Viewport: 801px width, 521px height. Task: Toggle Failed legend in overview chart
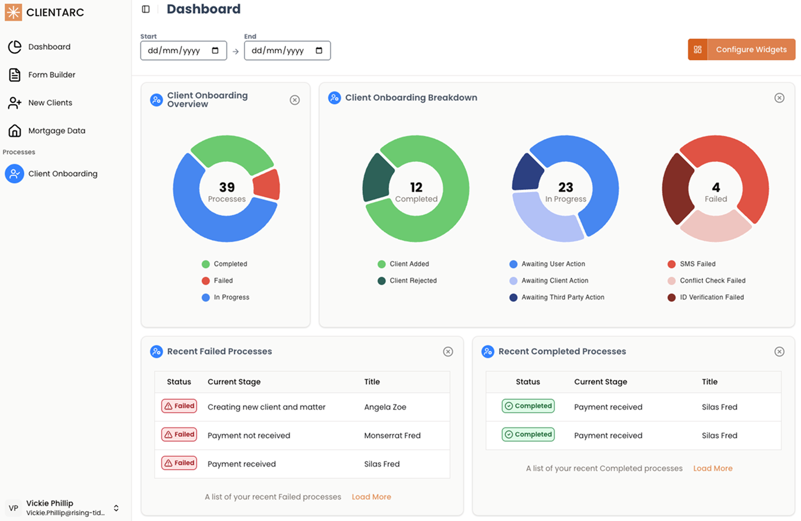pyautogui.click(x=217, y=281)
